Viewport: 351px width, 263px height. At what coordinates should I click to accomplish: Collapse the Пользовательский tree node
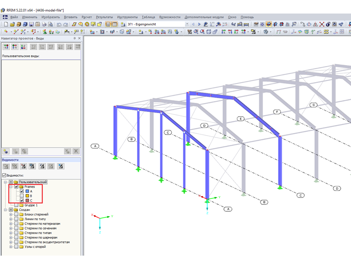pyautogui.click(x=6, y=182)
